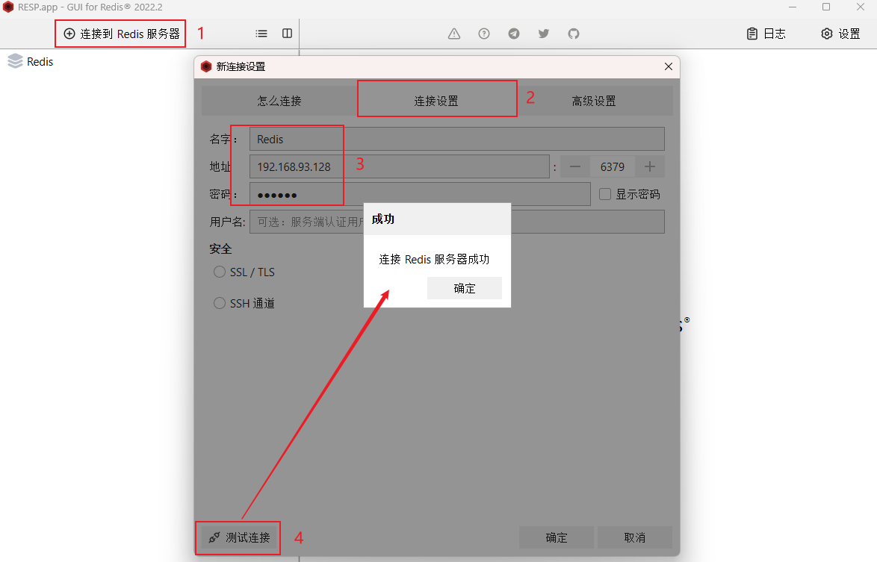Viewport: 877px width, 562px height.
Task: Open the 日志 log panel
Action: (766, 34)
